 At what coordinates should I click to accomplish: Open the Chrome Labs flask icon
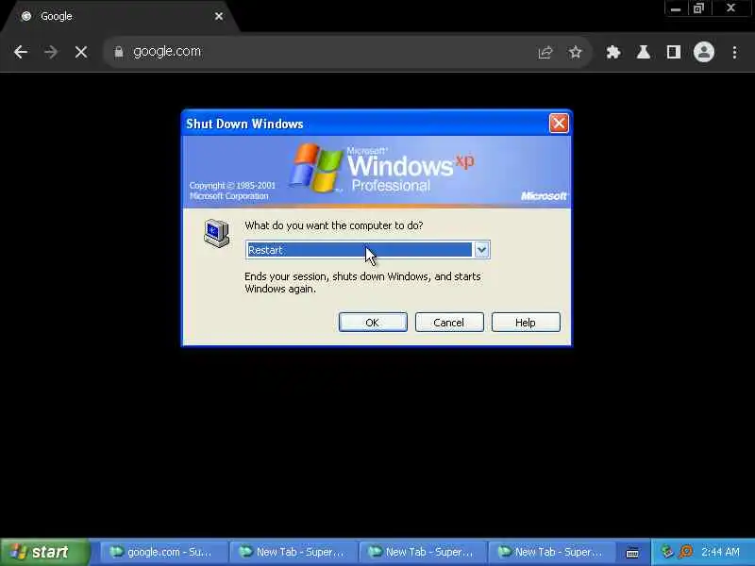click(x=644, y=52)
